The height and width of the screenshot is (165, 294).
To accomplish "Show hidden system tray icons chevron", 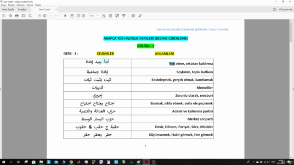I will tap(254, 162).
